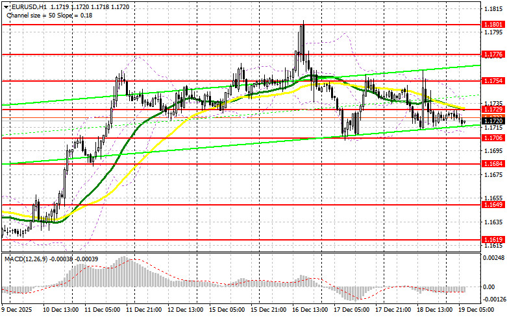Screen dimensions: 507x317
Task: Select the red 1.1776 price level label
Action: 493,54
